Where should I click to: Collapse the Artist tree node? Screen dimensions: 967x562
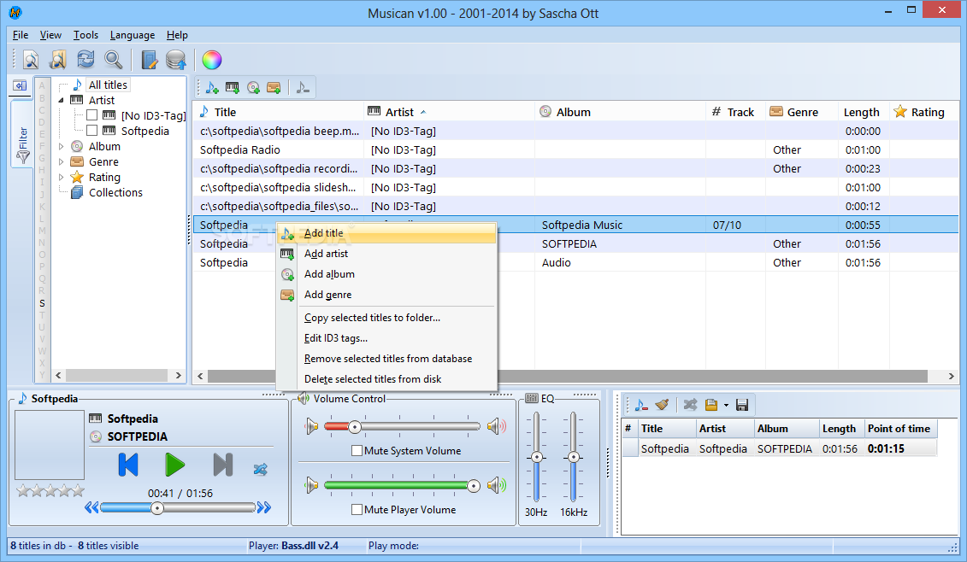(x=61, y=100)
